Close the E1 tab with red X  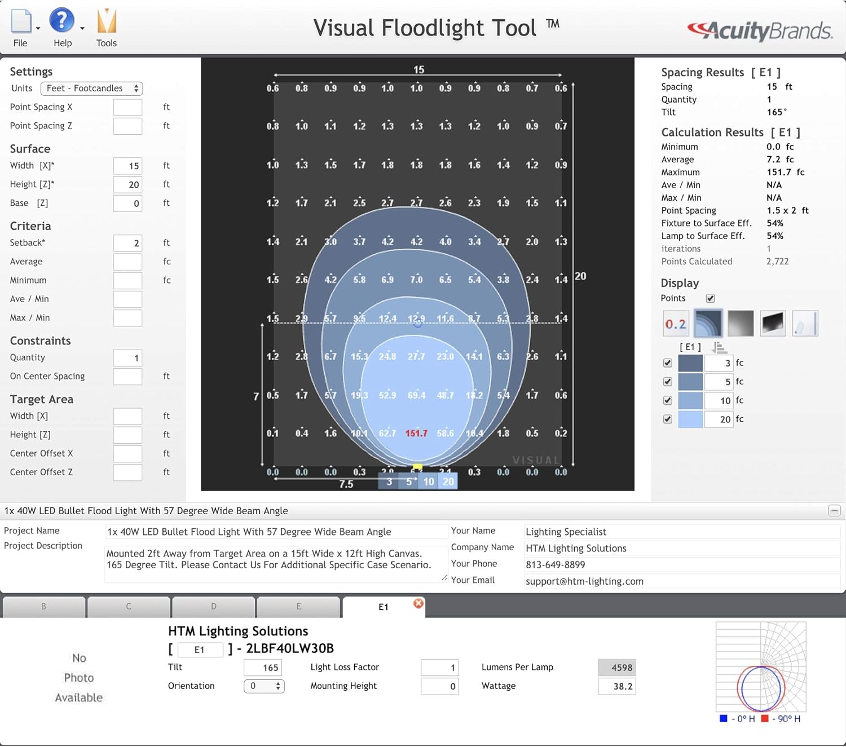pyautogui.click(x=418, y=603)
